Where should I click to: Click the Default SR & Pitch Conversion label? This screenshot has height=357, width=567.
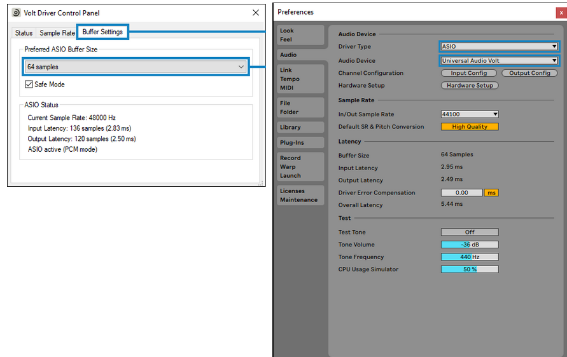tap(381, 126)
